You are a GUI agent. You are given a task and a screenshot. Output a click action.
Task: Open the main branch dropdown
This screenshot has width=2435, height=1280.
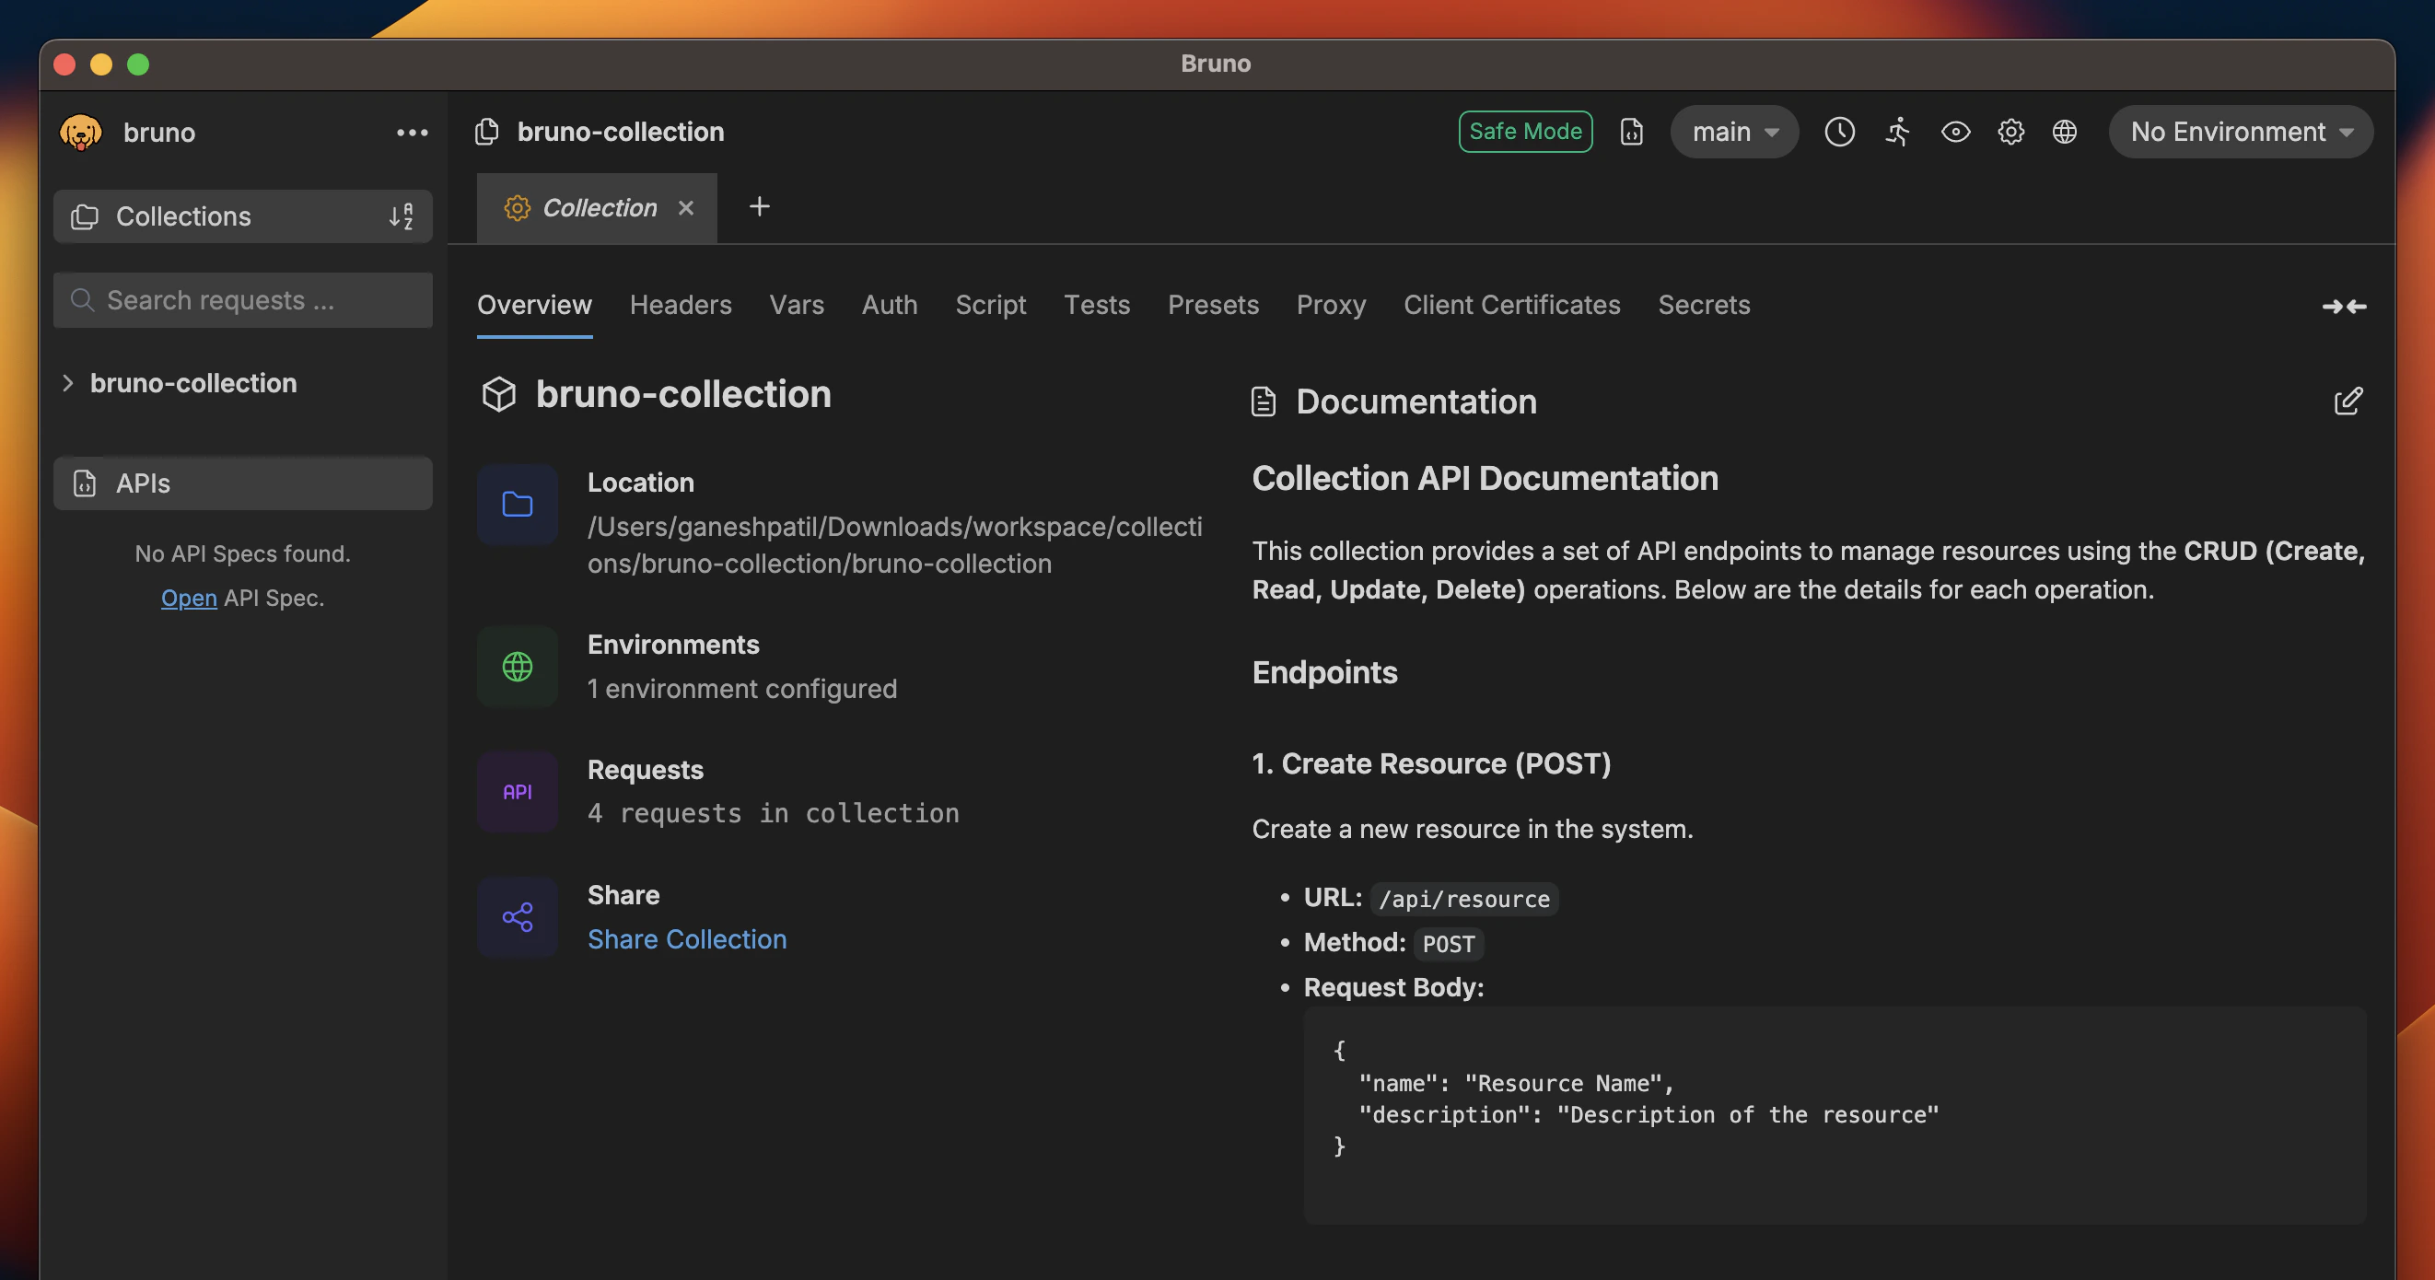click(1733, 132)
